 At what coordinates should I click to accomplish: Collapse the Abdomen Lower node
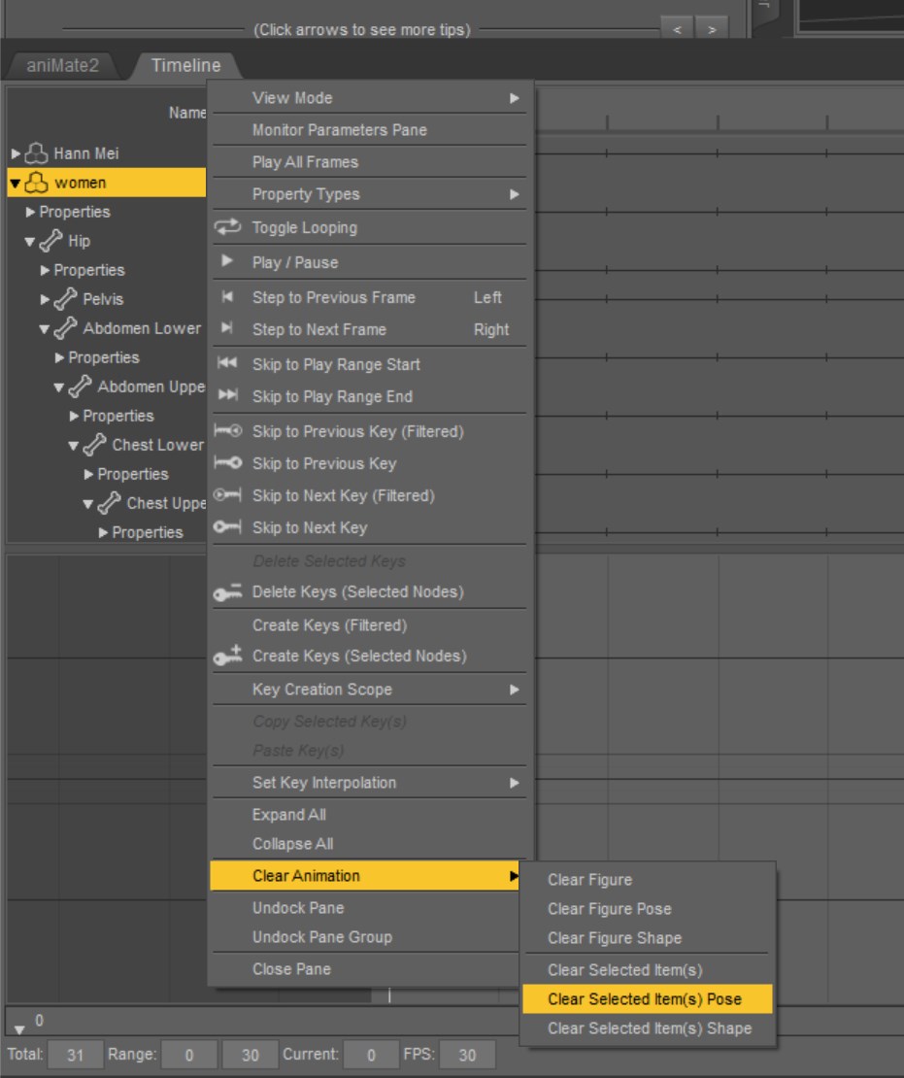click(45, 329)
